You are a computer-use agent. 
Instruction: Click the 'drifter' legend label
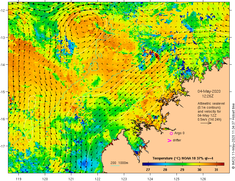177,140
